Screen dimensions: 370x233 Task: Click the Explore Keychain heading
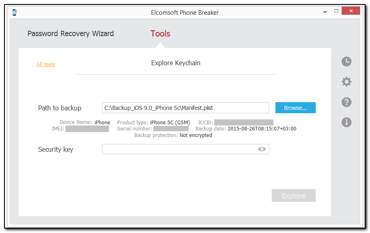tap(176, 63)
